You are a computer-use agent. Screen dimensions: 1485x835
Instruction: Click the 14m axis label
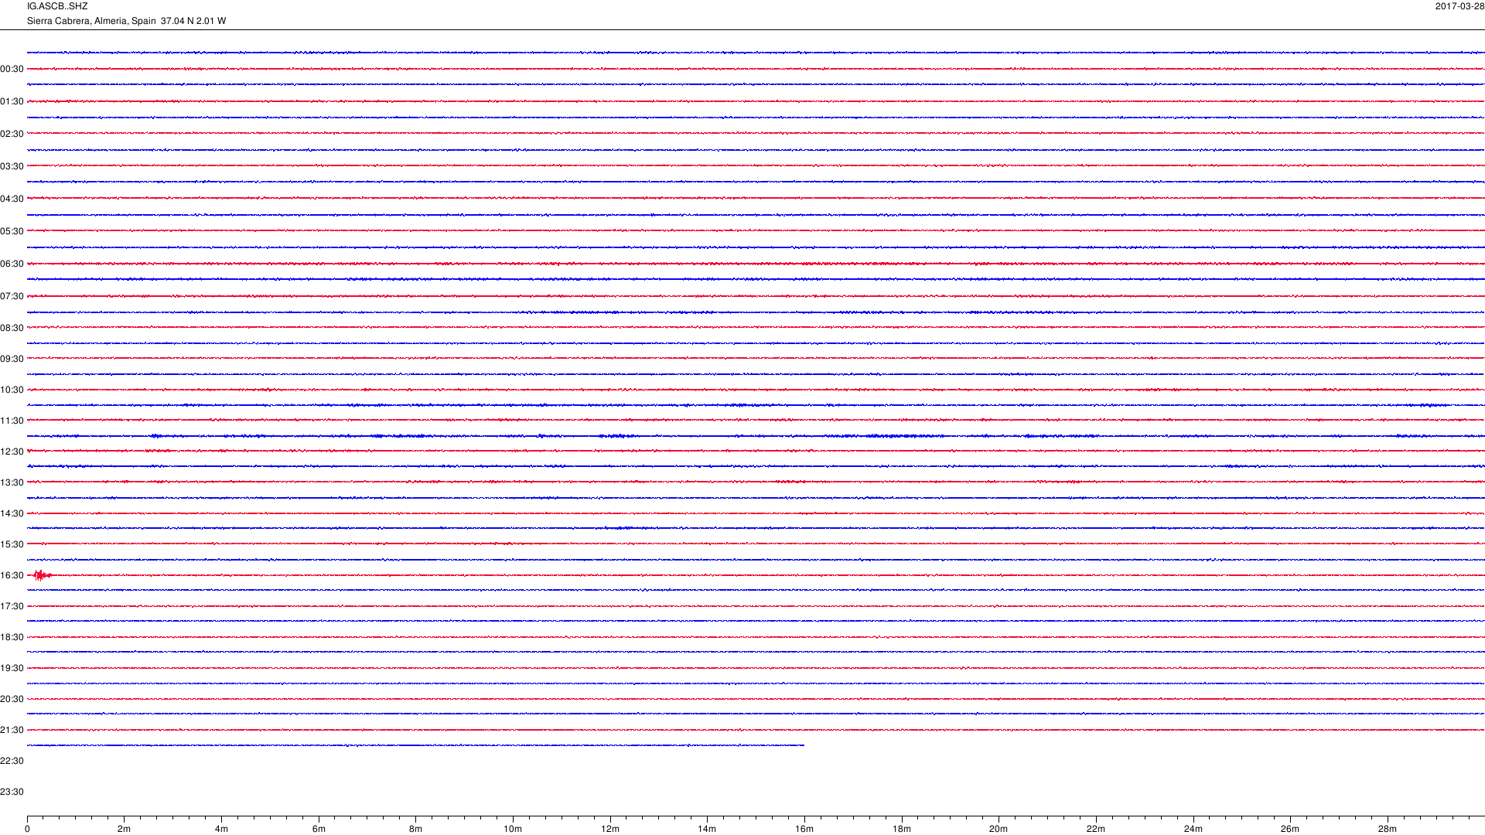707,830
